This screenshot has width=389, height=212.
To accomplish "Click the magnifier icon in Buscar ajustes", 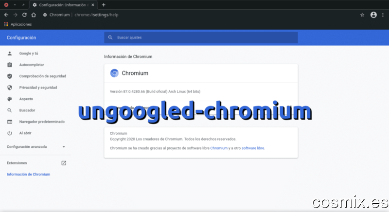I will 110,37.
